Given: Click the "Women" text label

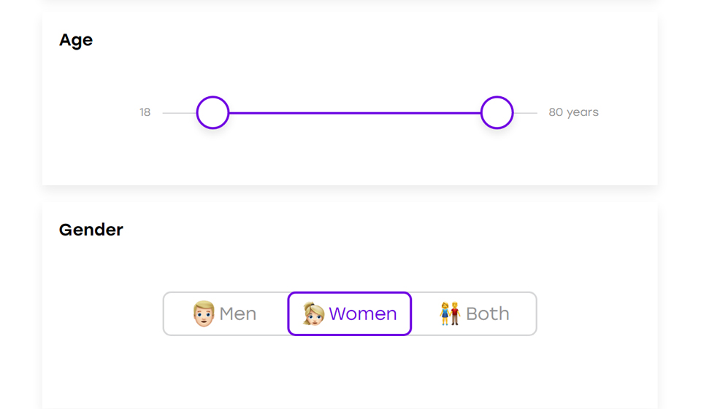Looking at the screenshot, I should pos(363,313).
